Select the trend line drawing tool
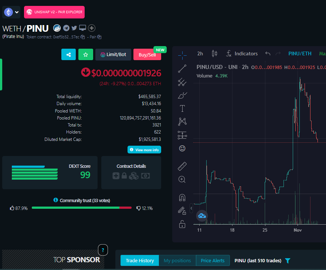 [182, 69]
